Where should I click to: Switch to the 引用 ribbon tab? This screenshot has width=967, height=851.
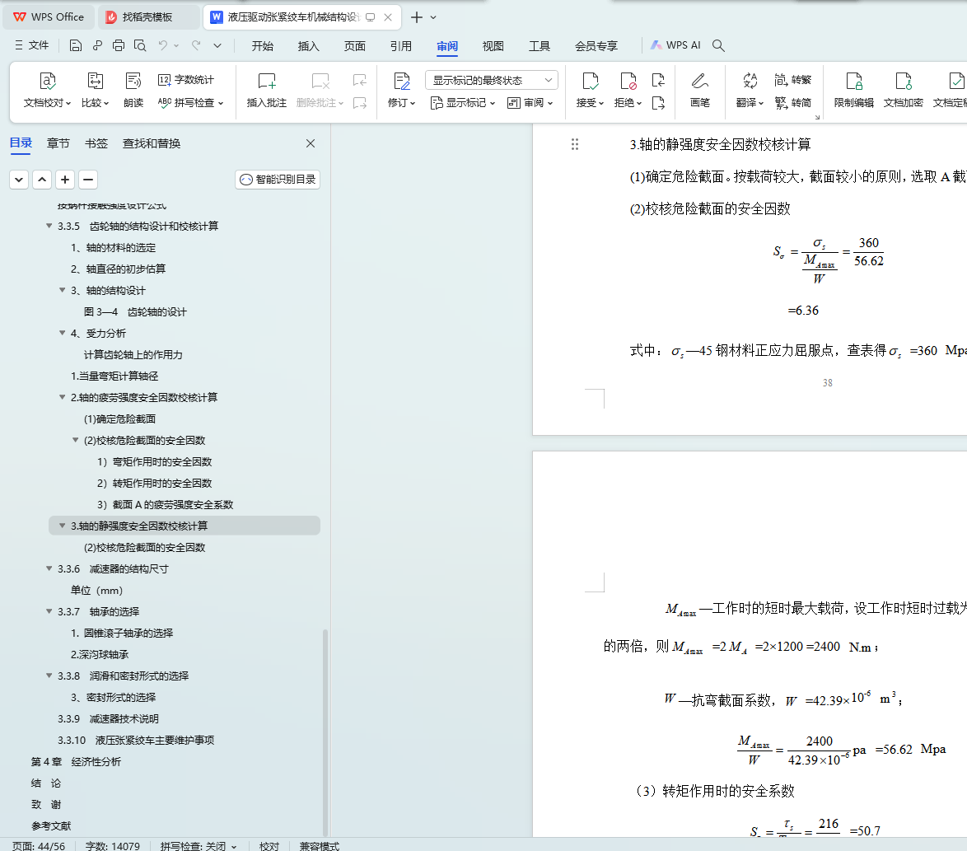(x=401, y=45)
